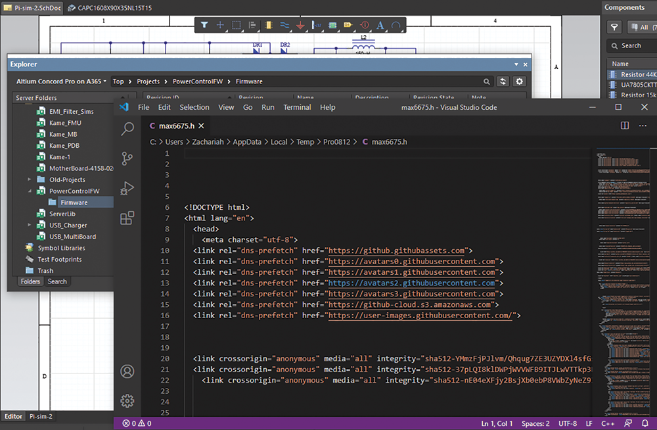Select Resistor 44K in Components list
Image resolution: width=657 pixels, height=430 pixels.
pos(633,74)
